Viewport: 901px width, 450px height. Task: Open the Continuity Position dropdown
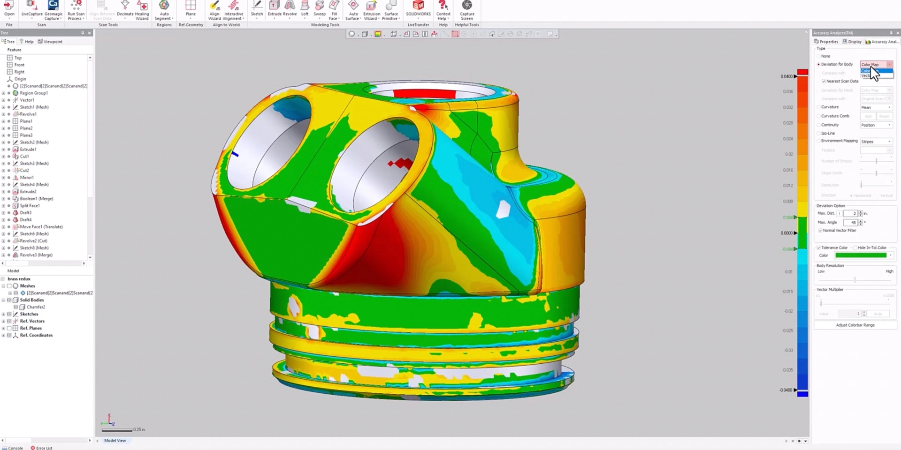click(x=876, y=125)
